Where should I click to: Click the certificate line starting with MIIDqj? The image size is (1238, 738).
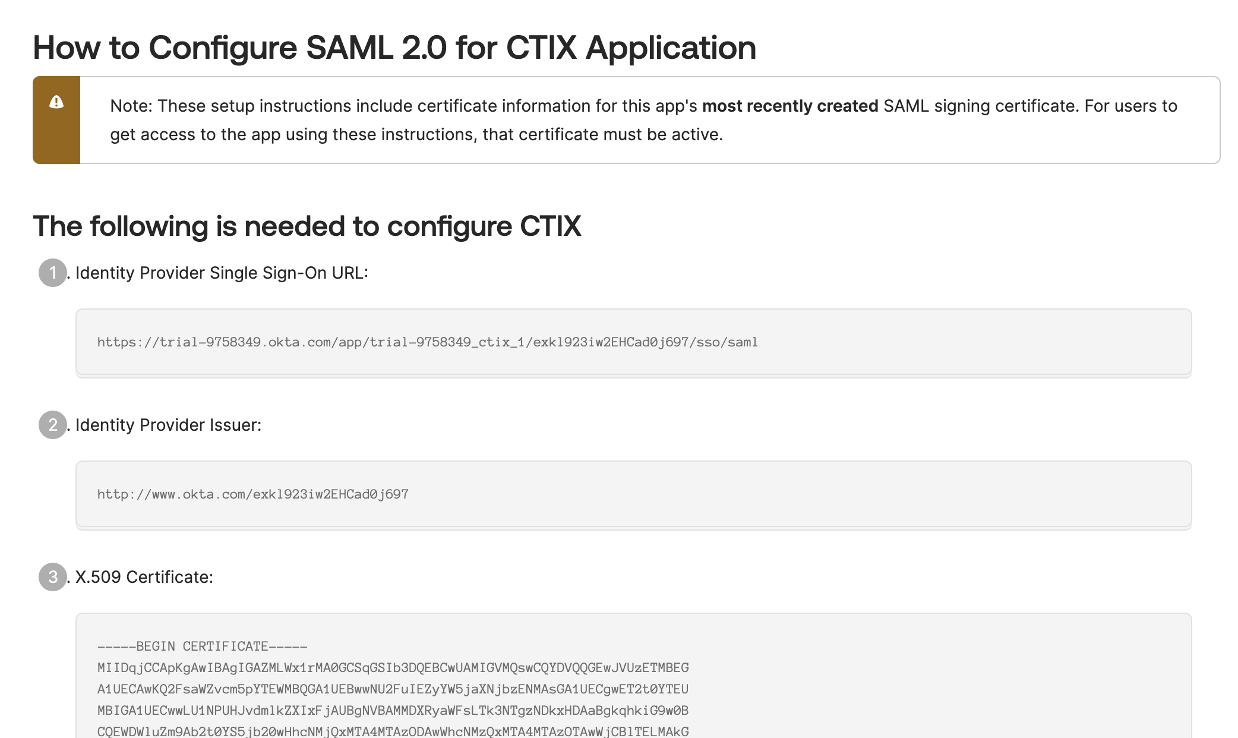pos(393,668)
